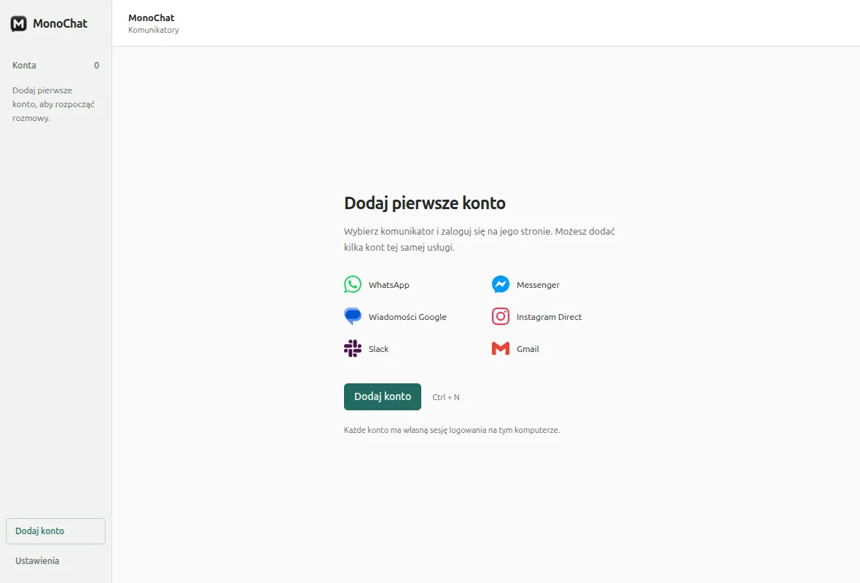860x583 pixels.
Task: Click the Ctrl + N shortcut hint
Action: (446, 397)
